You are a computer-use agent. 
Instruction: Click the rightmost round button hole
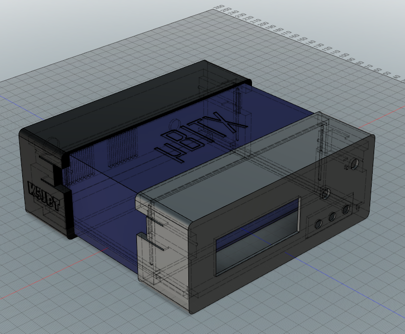click(x=346, y=210)
